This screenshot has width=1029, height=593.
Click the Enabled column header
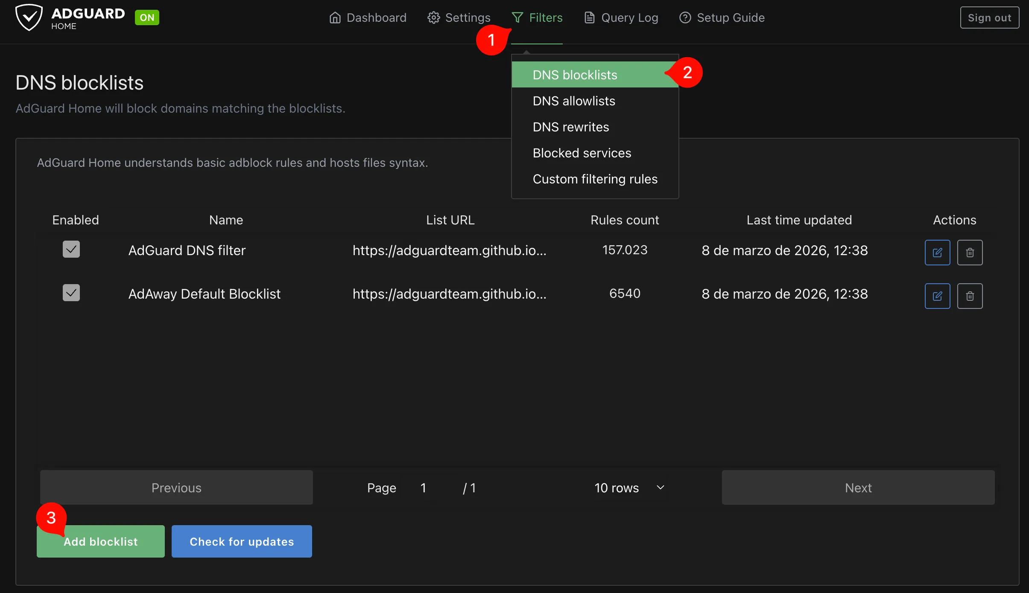pos(76,220)
